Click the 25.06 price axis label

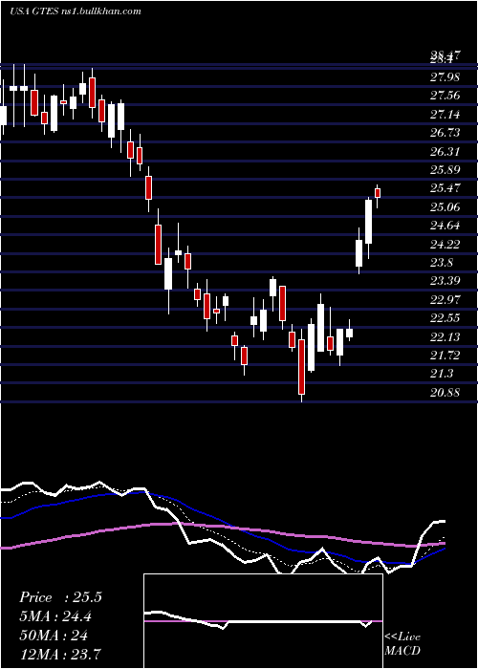click(445, 207)
